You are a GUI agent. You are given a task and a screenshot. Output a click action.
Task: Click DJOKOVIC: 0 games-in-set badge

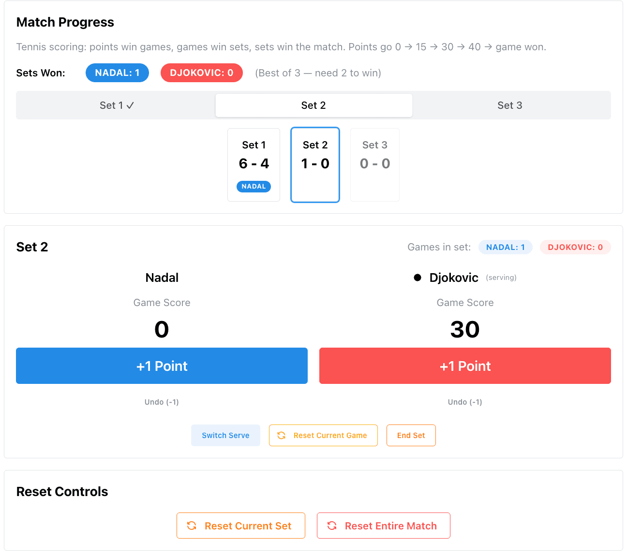coord(575,247)
